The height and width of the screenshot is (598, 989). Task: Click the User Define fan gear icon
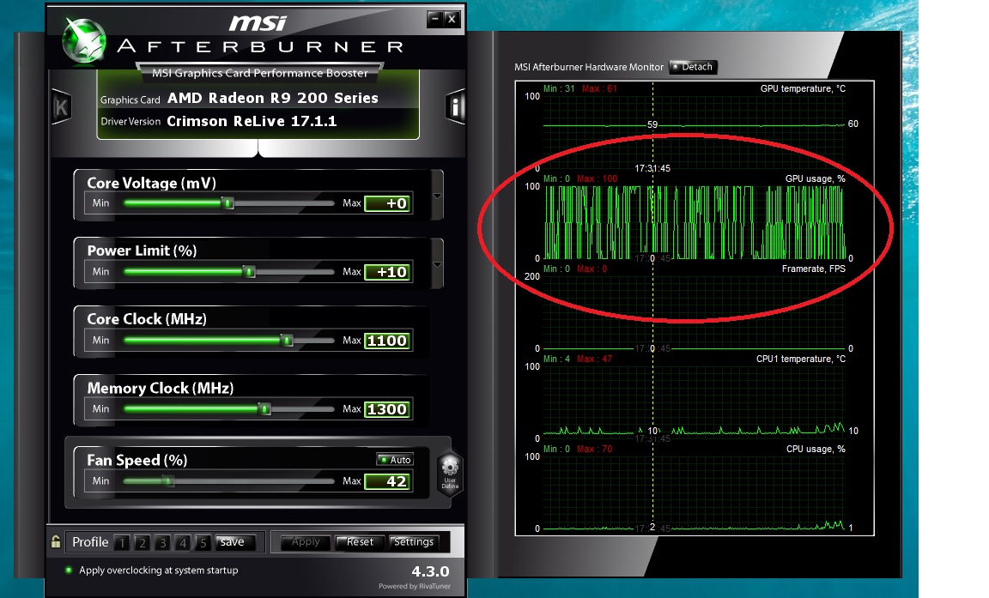[x=450, y=474]
